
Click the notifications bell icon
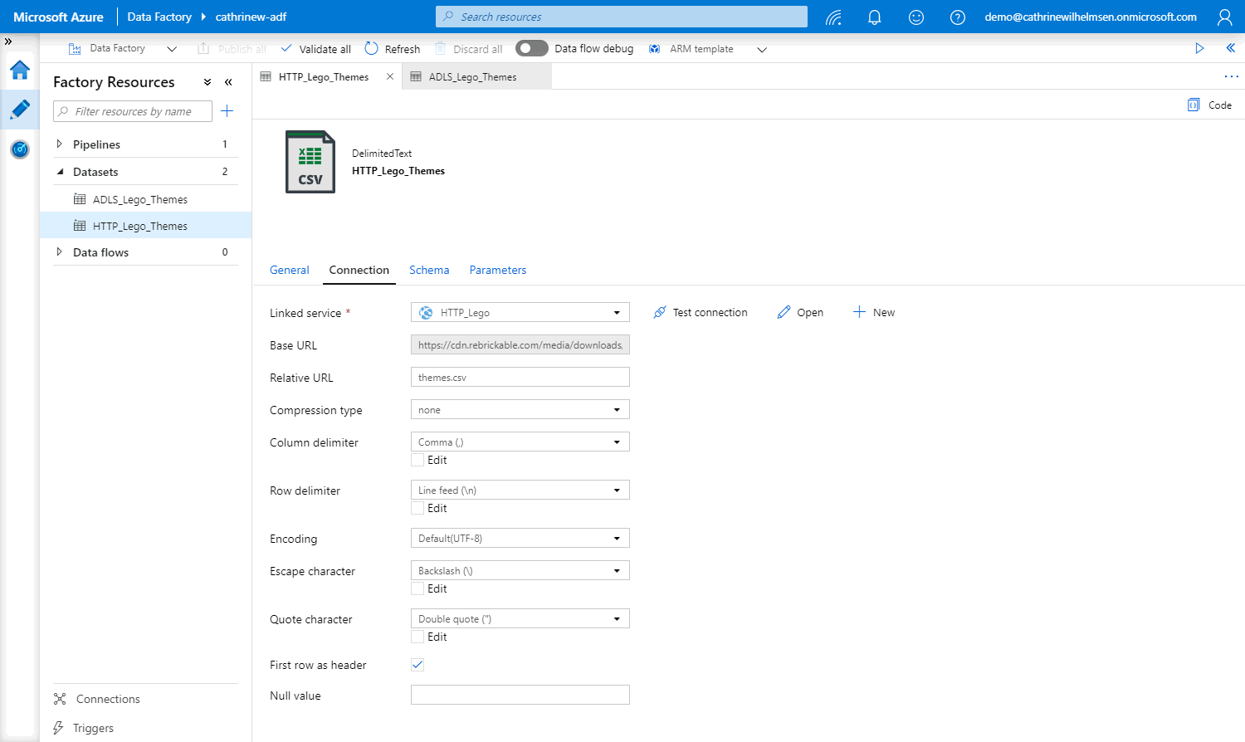pos(874,17)
